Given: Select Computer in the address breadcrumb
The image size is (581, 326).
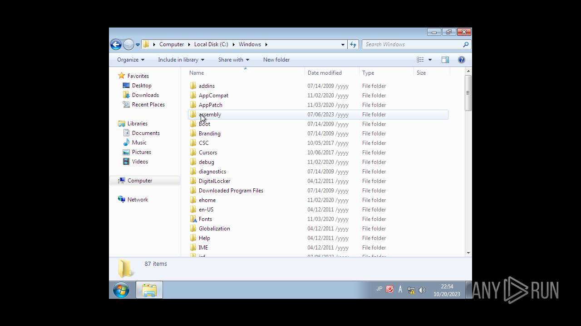Looking at the screenshot, I should (x=172, y=44).
